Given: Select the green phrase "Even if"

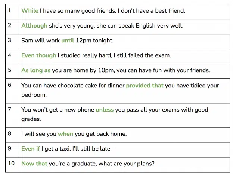Looking at the screenshot, I should [x=31, y=149].
